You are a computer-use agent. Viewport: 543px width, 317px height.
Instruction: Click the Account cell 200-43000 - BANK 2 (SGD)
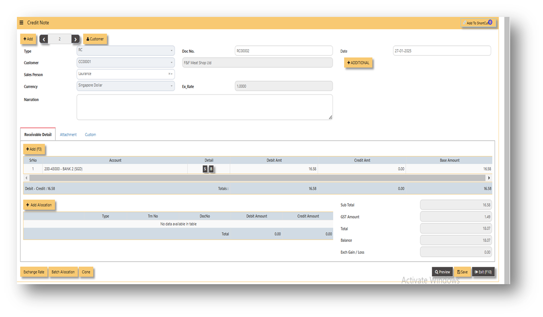[x=115, y=169]
